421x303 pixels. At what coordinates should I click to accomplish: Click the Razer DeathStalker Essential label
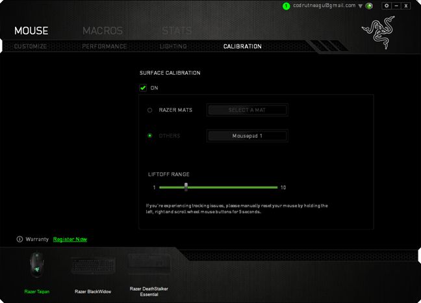pos(149,291)
